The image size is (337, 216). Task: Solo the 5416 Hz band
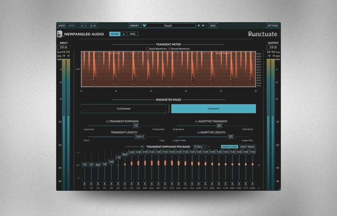coord(192,184)
